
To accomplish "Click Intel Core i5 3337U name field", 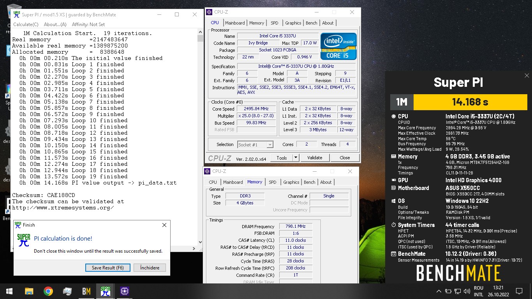I will [x=278, y=36].
